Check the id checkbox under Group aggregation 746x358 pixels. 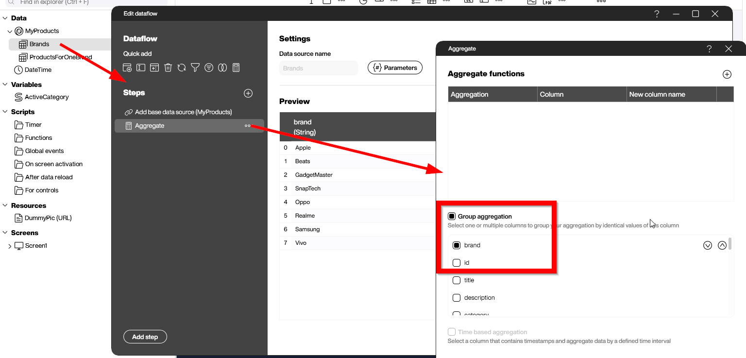(x=457, y=262)
